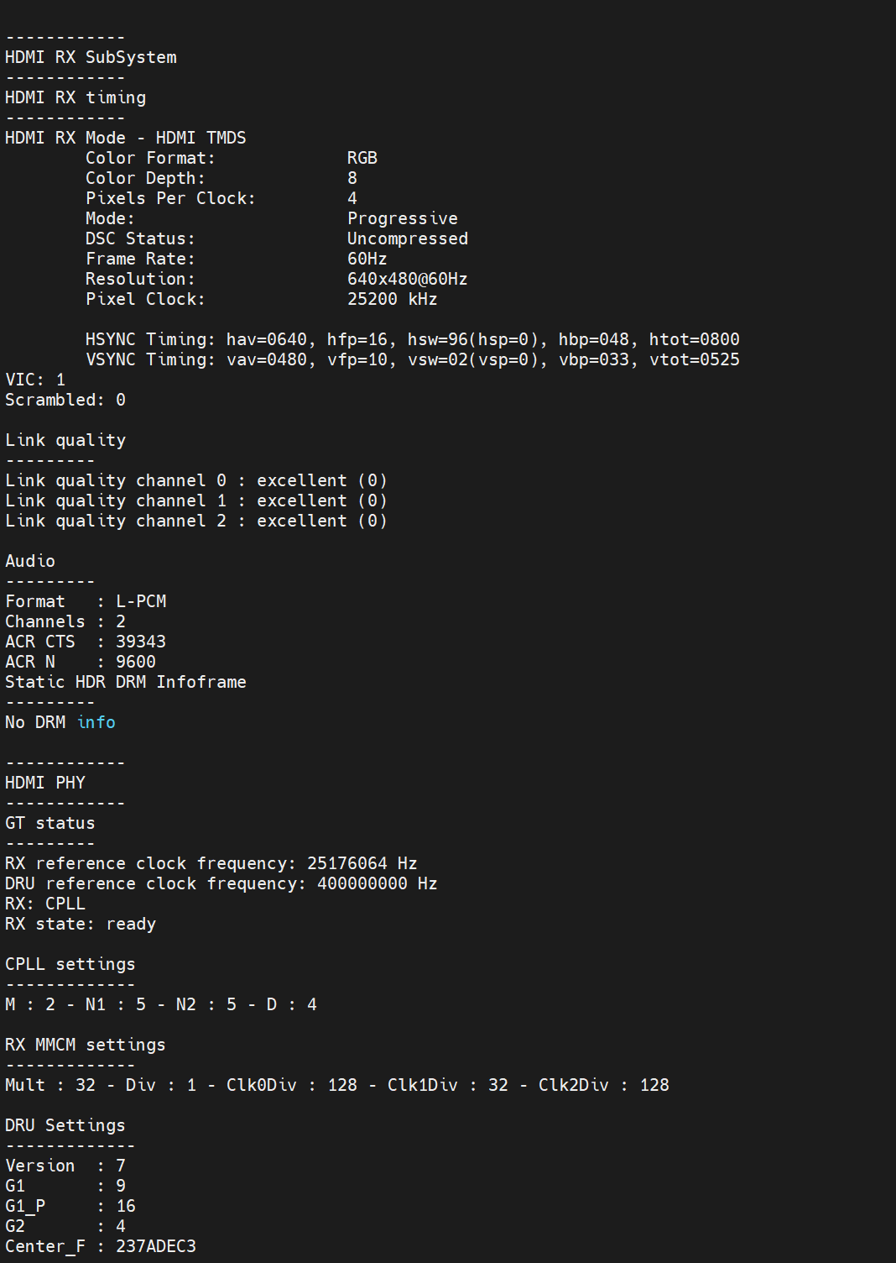Viewport: 896px width, 1263px height.
Task: Click the VSYNC Timing line
Action: pyautogui.click(x=412, y=359)
